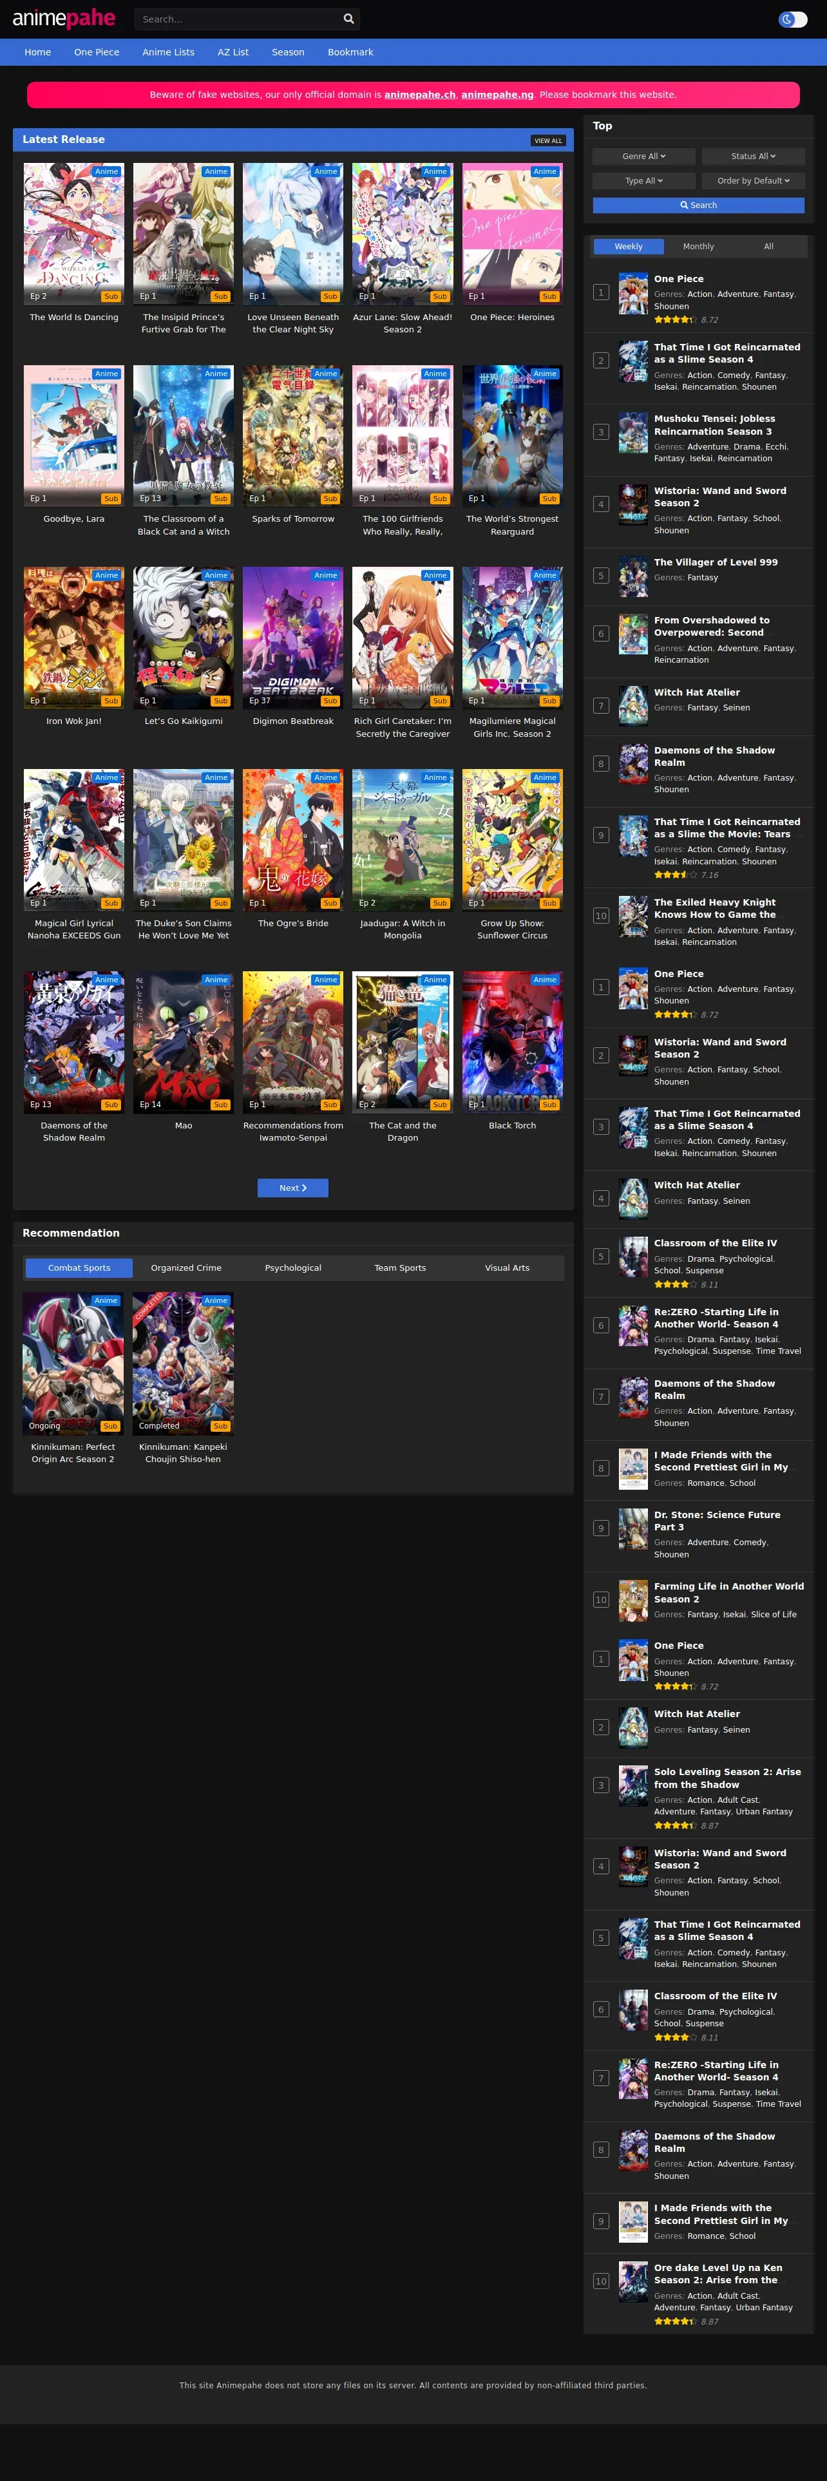Open the Let's Go Kaikigumi poster
The image size is (827, 2481).
pos(183,638)
